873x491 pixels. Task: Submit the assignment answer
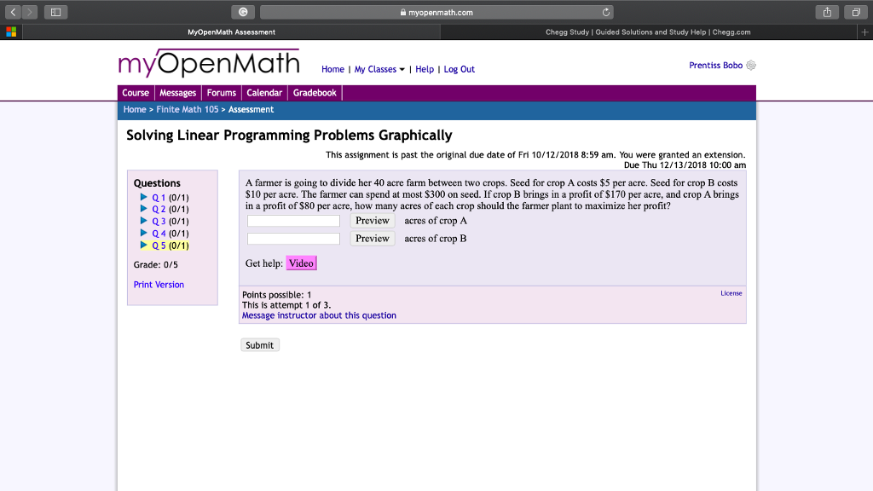coord(259,344)
